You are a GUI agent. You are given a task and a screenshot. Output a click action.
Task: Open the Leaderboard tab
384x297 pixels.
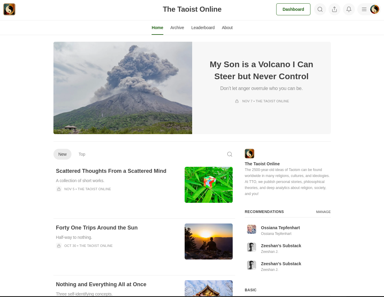203,28
